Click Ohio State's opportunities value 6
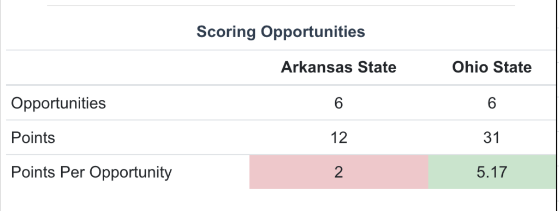This screenshot has width=559, height=211. (492, 103)
